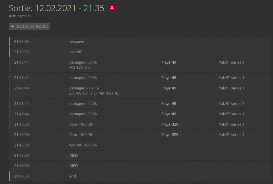Select the first DIED entry
The height and width of the screenshot is (184, 273).
[73, 156]
